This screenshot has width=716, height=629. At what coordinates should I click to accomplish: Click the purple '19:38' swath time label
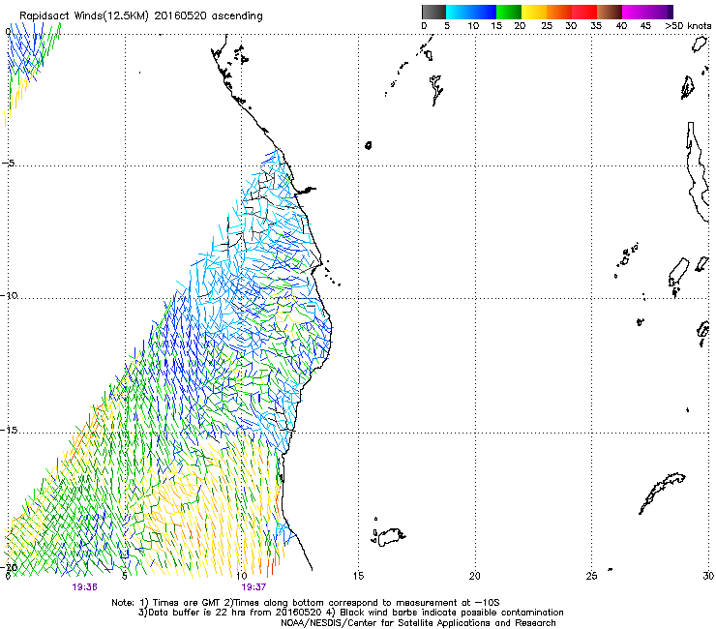coord(84,587)
